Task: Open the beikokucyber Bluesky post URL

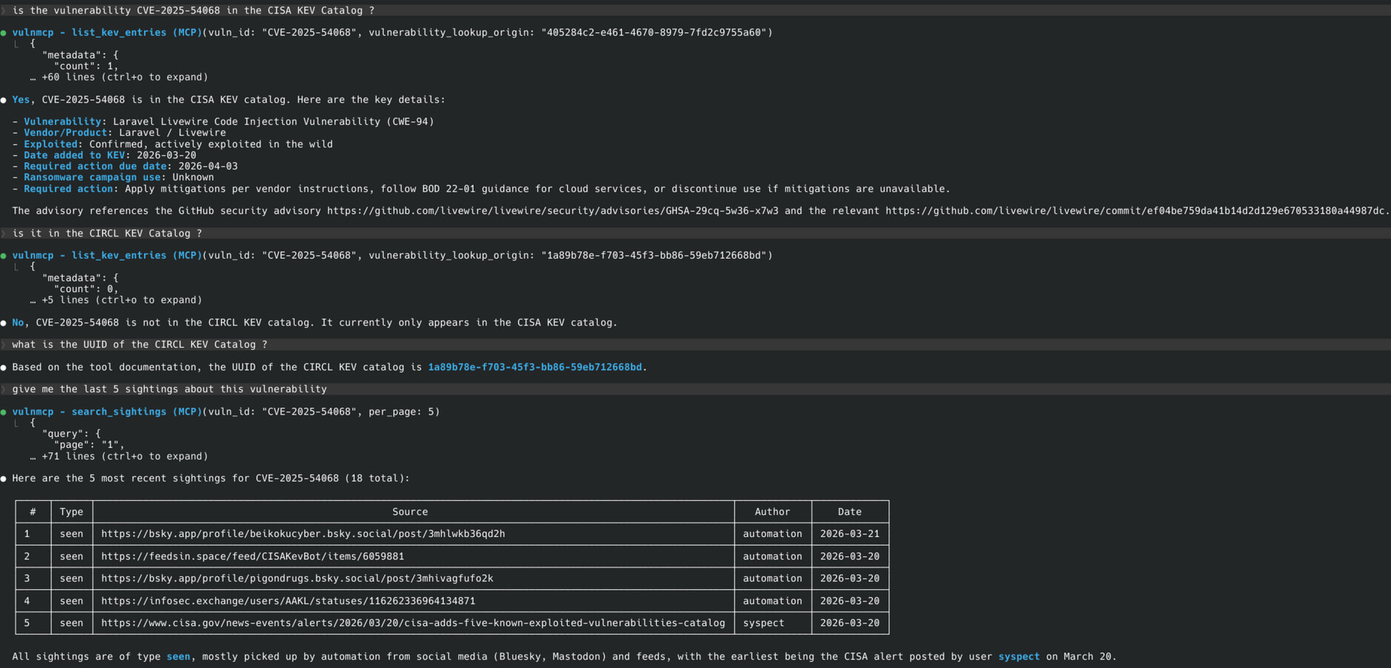Action: click(303, 534)
